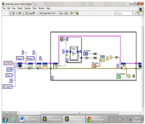Click the loop stop condition terminal
The image size is (145, 124).
point(134,76)
